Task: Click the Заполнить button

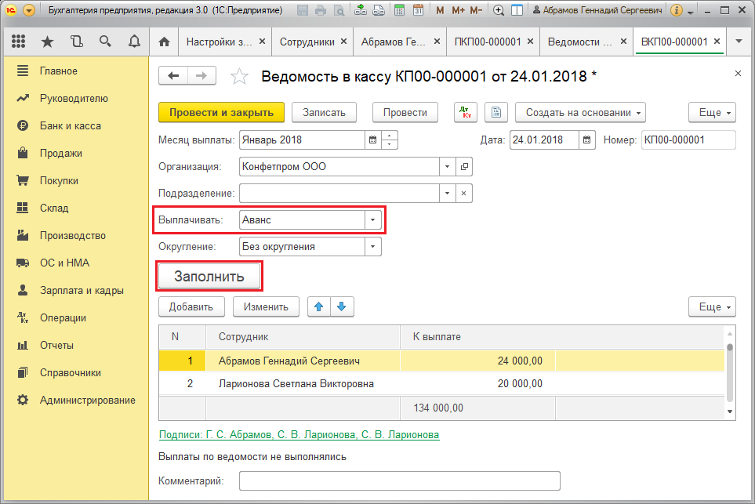Action: click(x=209, y=277)
